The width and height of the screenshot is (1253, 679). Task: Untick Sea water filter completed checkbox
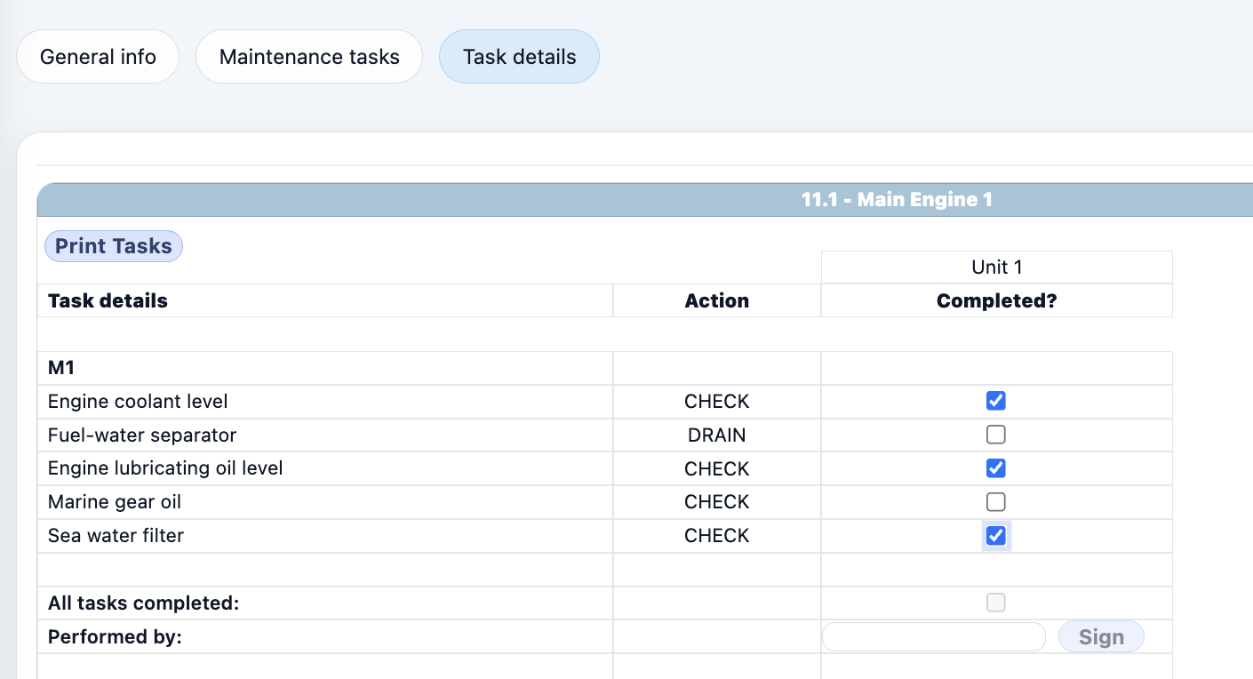pyautogui.click(x=996, y=536)
